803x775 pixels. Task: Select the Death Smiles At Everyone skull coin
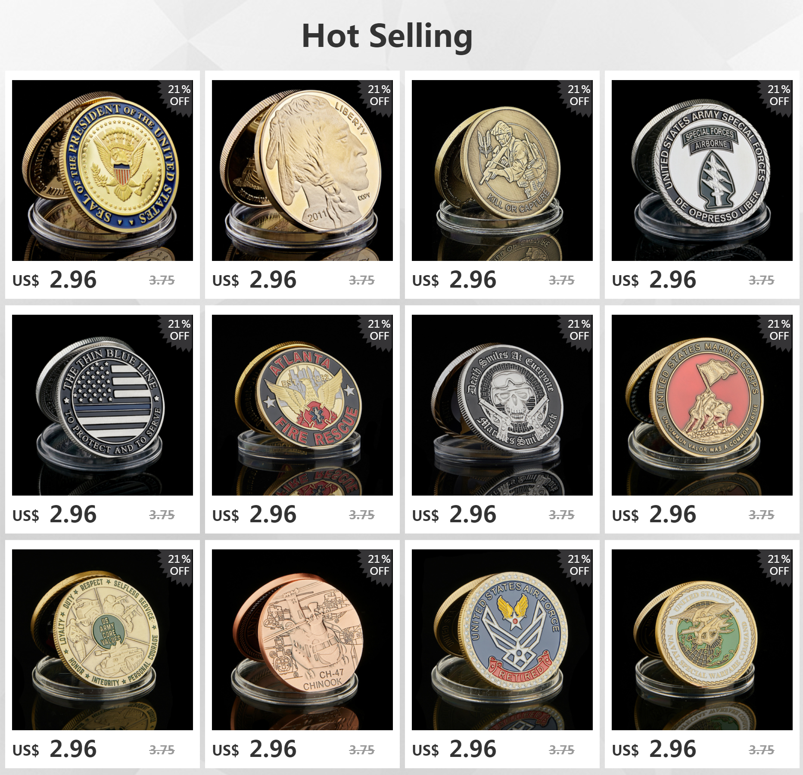[502, 405]
